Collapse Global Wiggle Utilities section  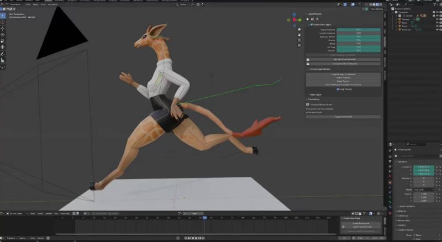click(x=309, y=69)
